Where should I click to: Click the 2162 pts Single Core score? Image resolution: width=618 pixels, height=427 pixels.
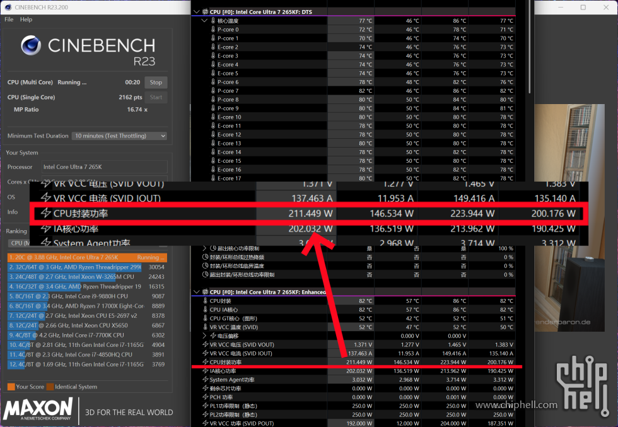click(x=131, y=97)
